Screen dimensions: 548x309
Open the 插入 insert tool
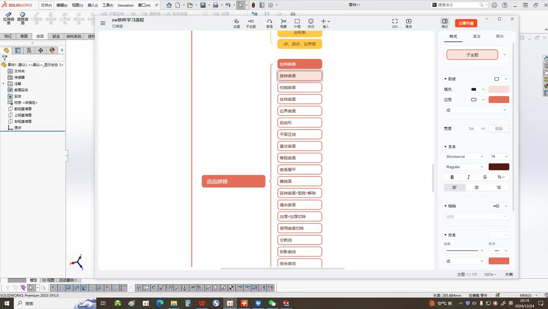click(326, 23)
